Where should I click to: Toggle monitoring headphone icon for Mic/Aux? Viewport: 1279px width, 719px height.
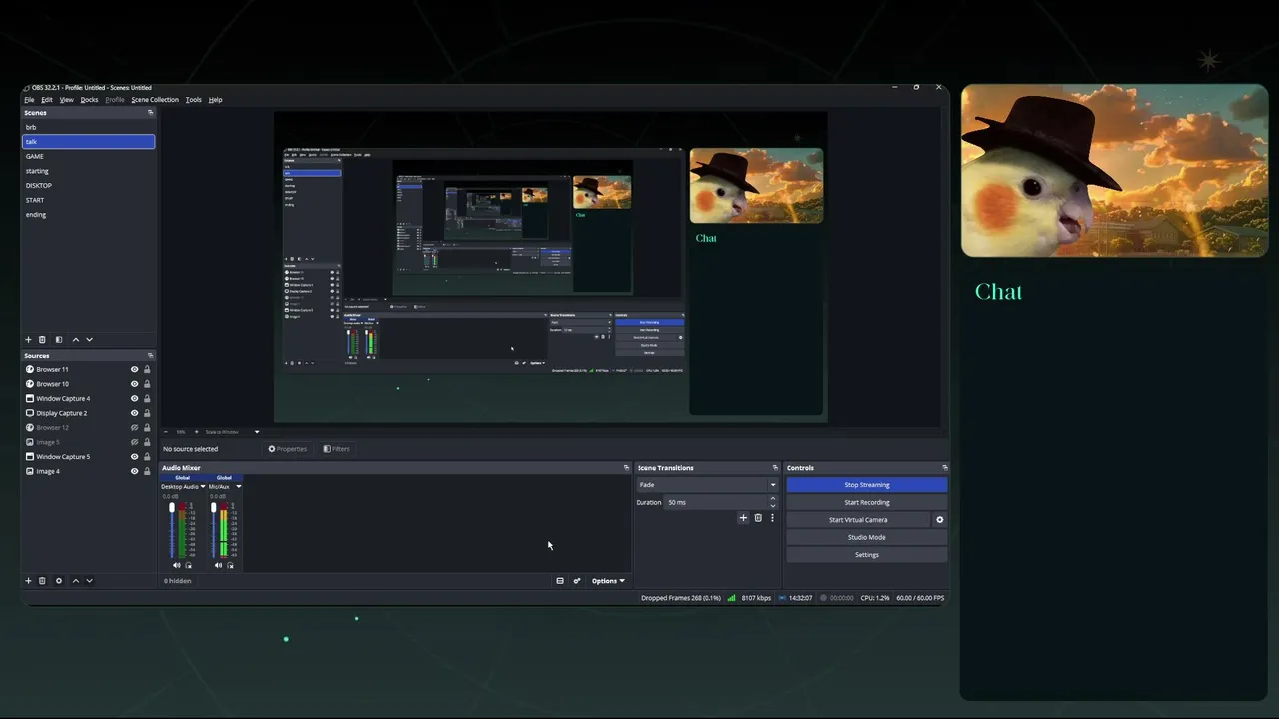click(x=230, y=565)
